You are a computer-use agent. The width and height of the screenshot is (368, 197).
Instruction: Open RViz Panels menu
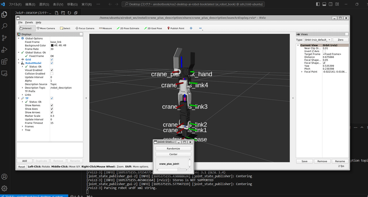(29, 23)
